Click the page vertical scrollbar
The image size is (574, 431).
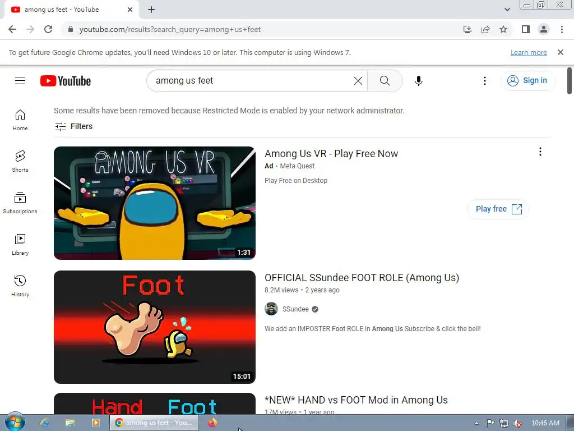(x=570, y=81)
